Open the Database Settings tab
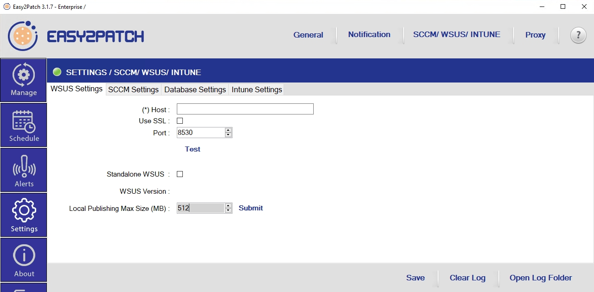This screenshot has height=292, width=594. pyautogui.click(x=195, y=89)
